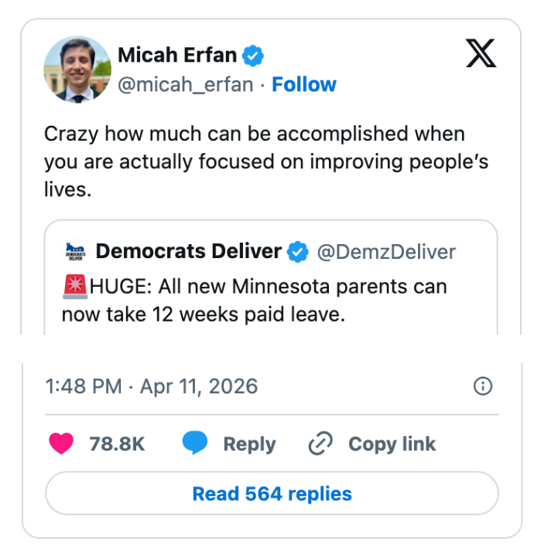
Task: Click the 78.8K likes count
Action: [x=118, y=444]
